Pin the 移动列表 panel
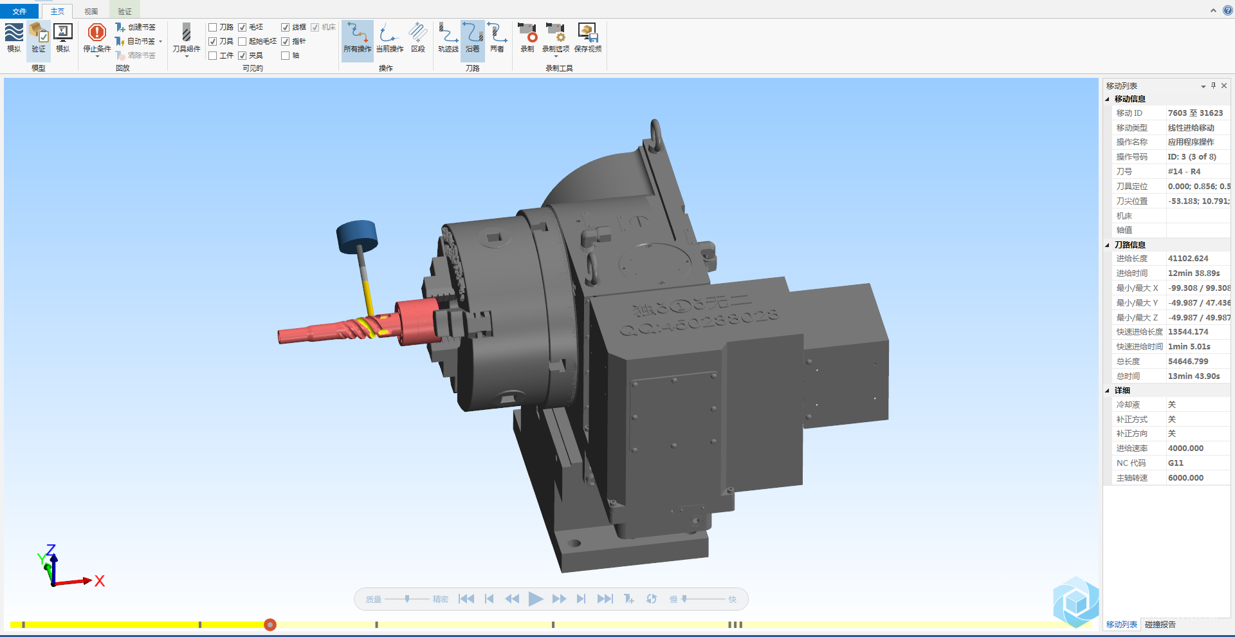 1214,86
